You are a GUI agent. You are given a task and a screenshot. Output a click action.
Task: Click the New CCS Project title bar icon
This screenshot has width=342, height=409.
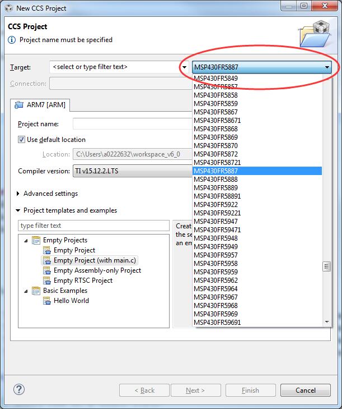click(x=8, y=8)
